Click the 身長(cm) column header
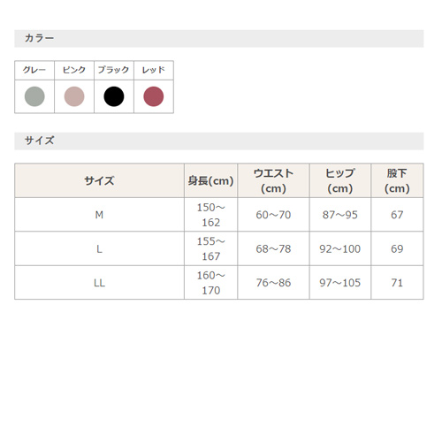This screenshot has width=442, height=442. (210, 180)
